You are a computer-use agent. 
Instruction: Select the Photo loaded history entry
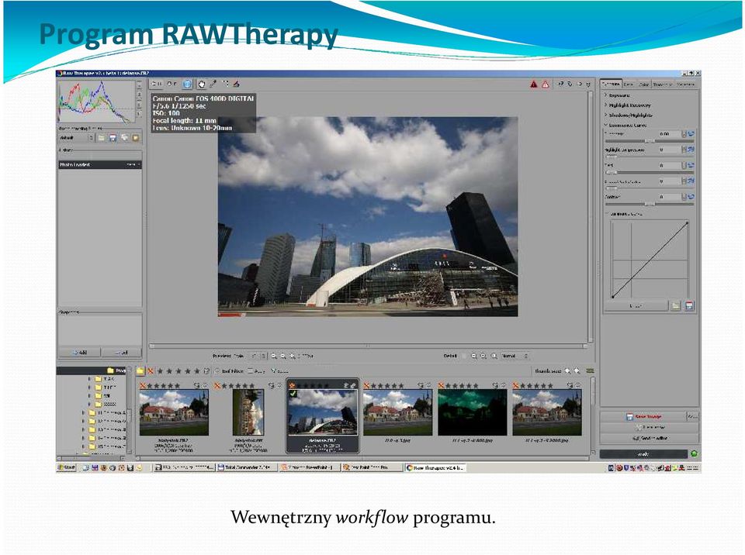[100, 165]
